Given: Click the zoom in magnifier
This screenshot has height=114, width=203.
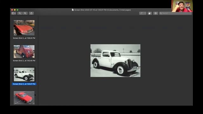Looking at the screenshot, I should [x=25, y=13].
